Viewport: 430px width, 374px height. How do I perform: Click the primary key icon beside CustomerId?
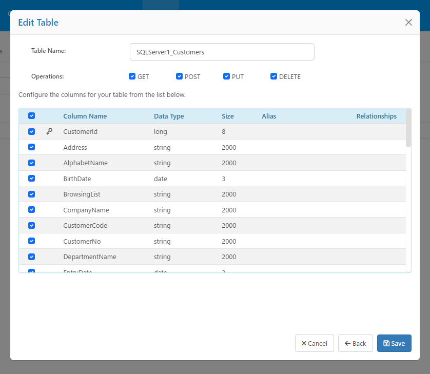coord(49,131)
